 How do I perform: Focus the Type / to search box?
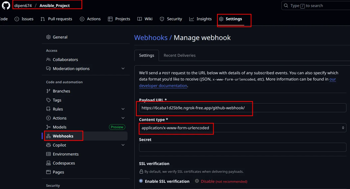pyautogui.click(x=316, y=5)
